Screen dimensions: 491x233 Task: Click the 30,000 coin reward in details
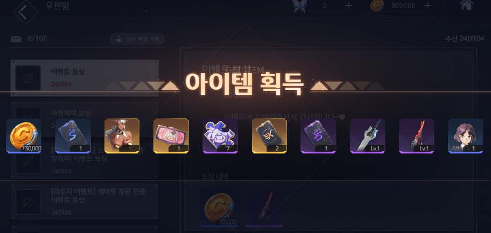[x=220, y=207]
